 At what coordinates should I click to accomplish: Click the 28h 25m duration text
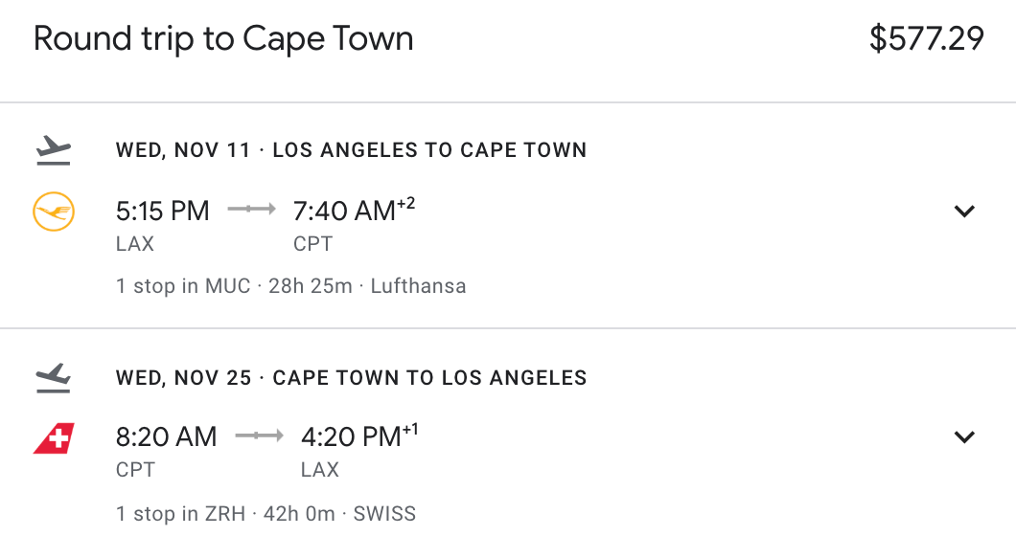tap(311, 286)
